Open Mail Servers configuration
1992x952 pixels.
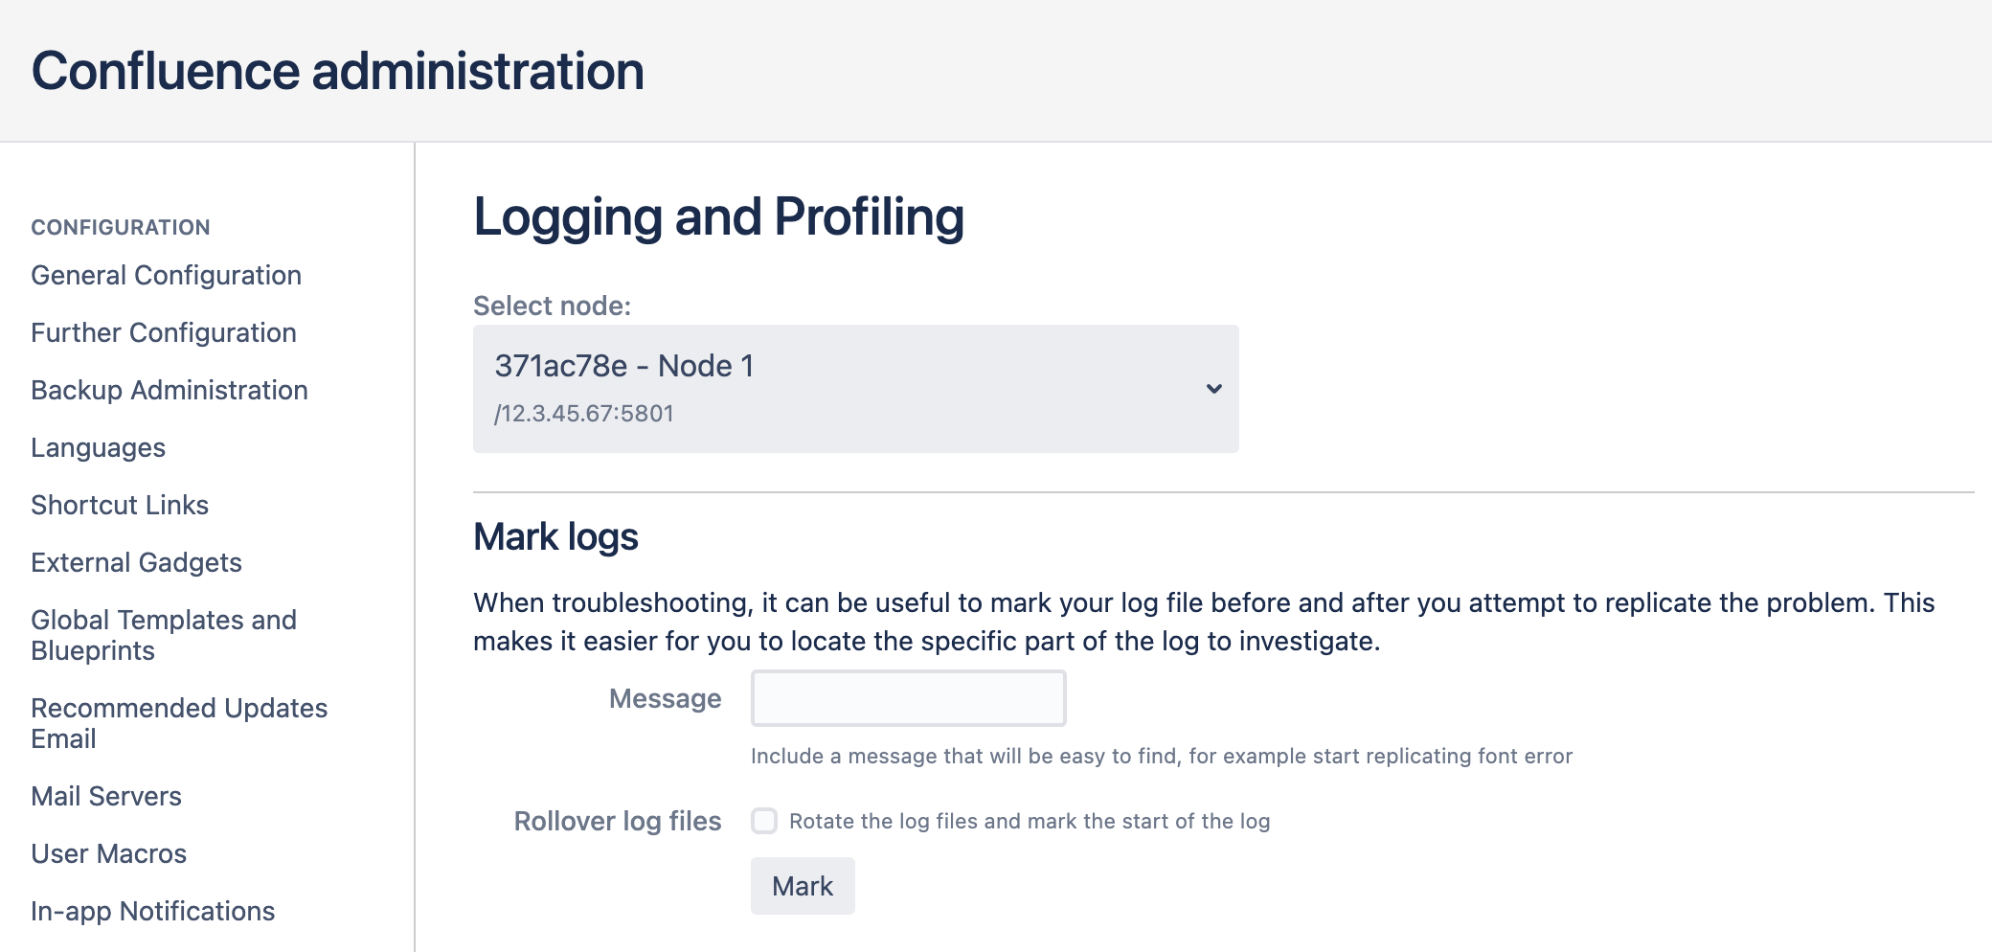[106, 797]
